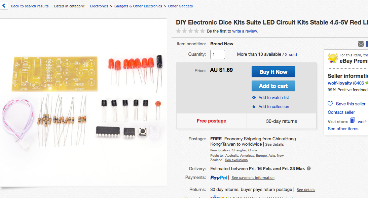Toggle Add to watch list

[273, 97]
